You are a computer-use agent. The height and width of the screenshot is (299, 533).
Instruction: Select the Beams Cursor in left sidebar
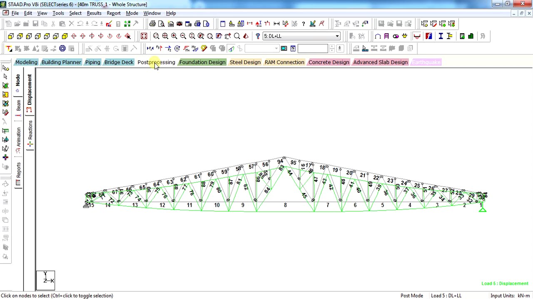5,76
